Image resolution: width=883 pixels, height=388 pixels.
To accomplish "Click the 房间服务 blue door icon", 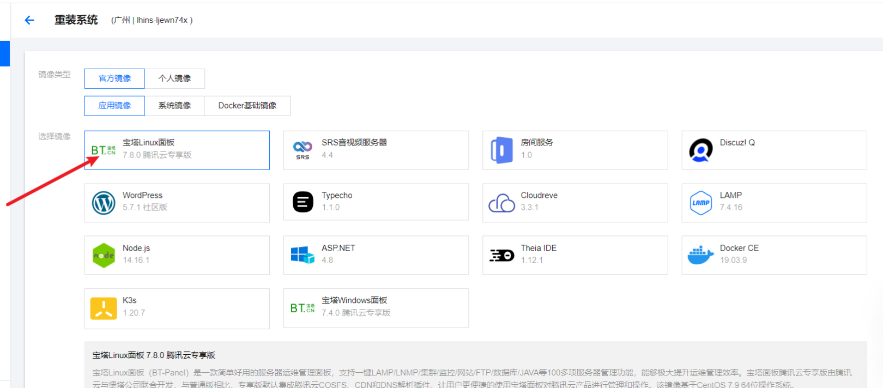I will [501, 150].
